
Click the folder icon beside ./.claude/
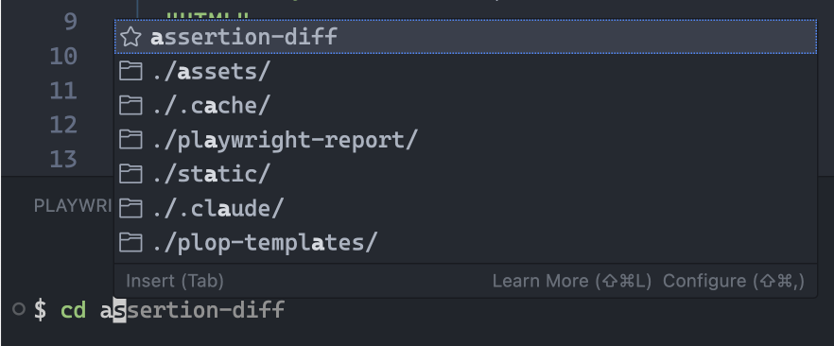point(130,208)
